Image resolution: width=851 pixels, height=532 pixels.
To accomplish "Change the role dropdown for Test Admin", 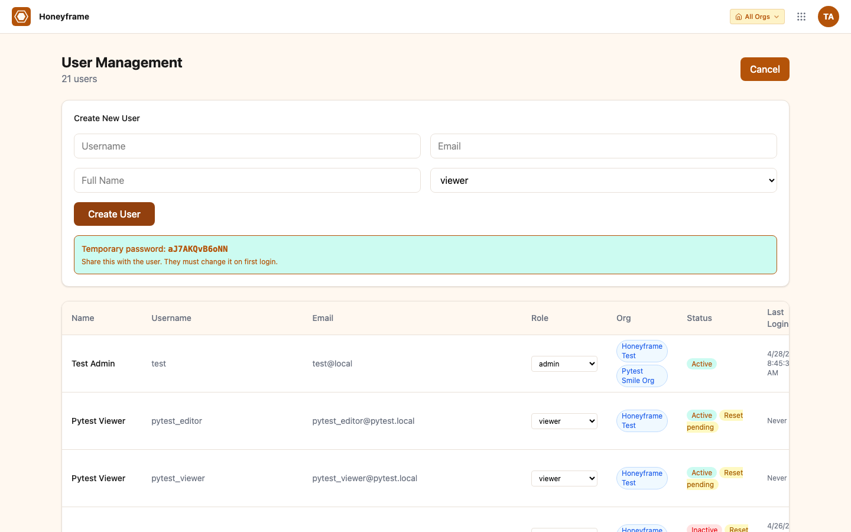I will [x=564, y=364].
